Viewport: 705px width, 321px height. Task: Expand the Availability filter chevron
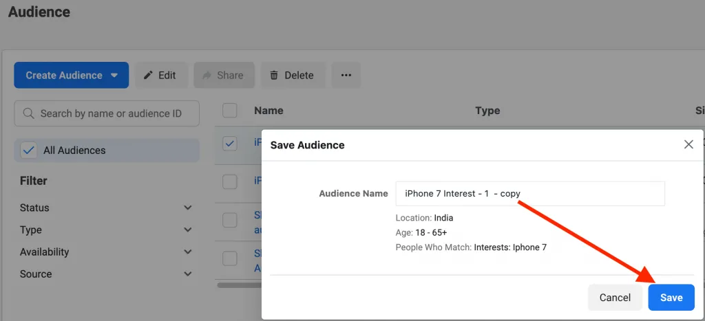click(x=188, y=252)
